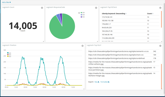Image resolution: width=165 pixels, height=97 pixels.
Task: Click the 14,005 count metric
Action: (23, 26)
